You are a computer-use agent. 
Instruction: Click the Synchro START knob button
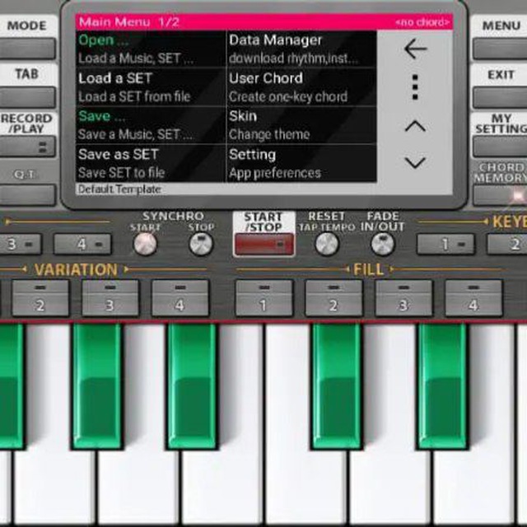tap(145, 244)
